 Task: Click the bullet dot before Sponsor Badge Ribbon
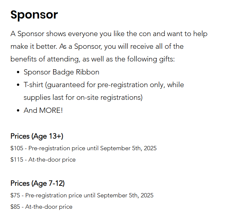(18, 72)
